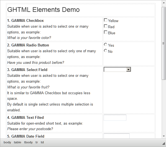Click the scroll up arrow
Image resolution: width=166 pixels, height=147 pixels.
164,3
